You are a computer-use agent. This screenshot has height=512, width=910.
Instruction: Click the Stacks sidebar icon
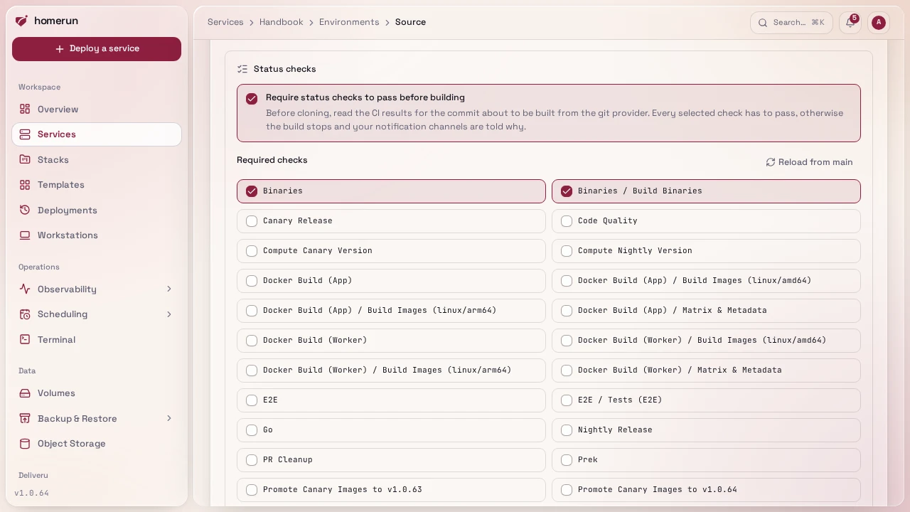click(25, 159)
